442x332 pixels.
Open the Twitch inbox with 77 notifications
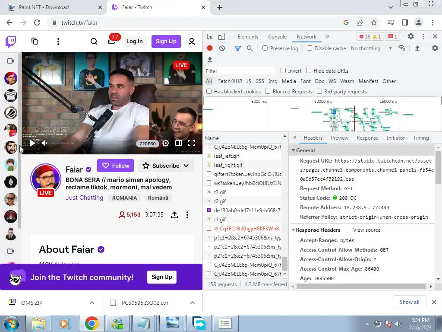coord(112,41)
